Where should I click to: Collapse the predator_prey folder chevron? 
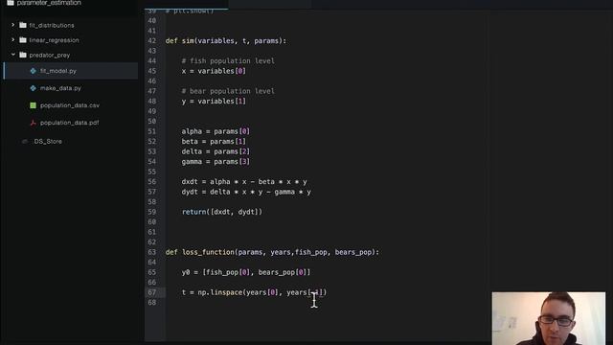12,55
